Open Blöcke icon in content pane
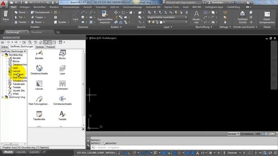This screenshot has height=156, width=278. click(x=62, y=55)
